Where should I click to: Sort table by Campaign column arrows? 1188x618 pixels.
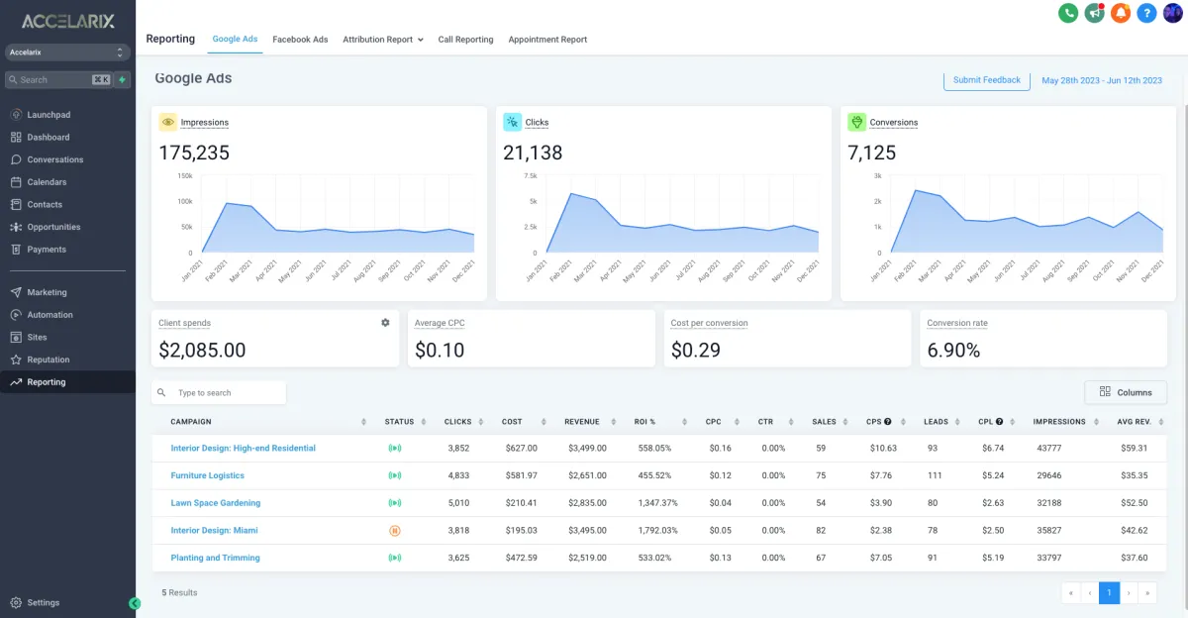pos(364,422)
